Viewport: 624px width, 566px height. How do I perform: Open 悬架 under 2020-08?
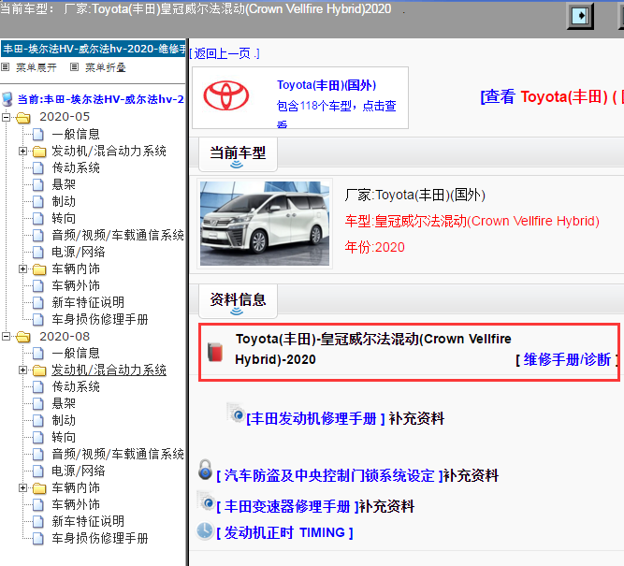tap(64, 403)
